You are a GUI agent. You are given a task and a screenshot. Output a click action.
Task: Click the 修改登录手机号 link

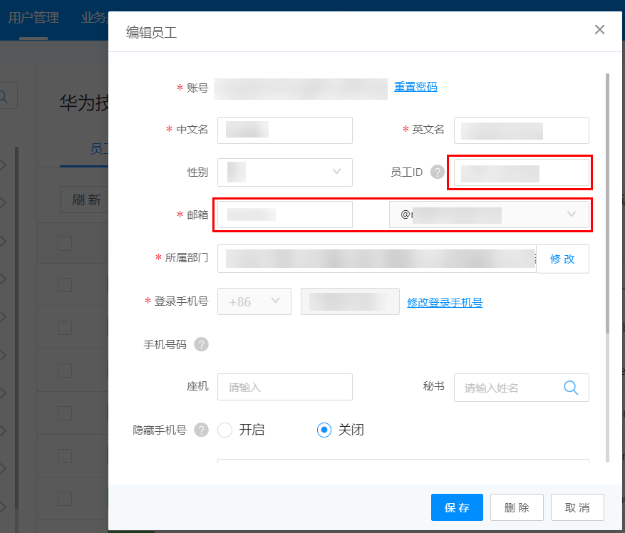(x=445, y=302)
